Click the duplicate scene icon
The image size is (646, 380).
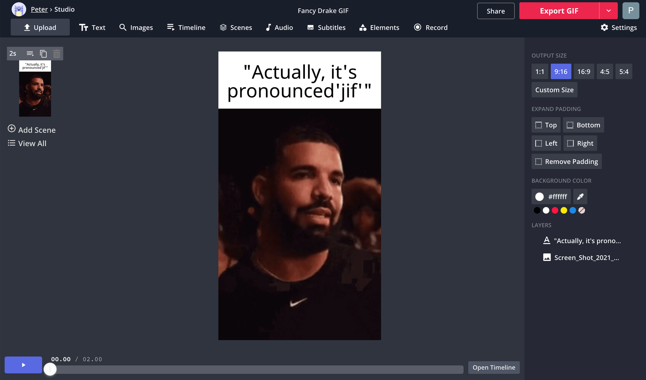tap(43, 54)
